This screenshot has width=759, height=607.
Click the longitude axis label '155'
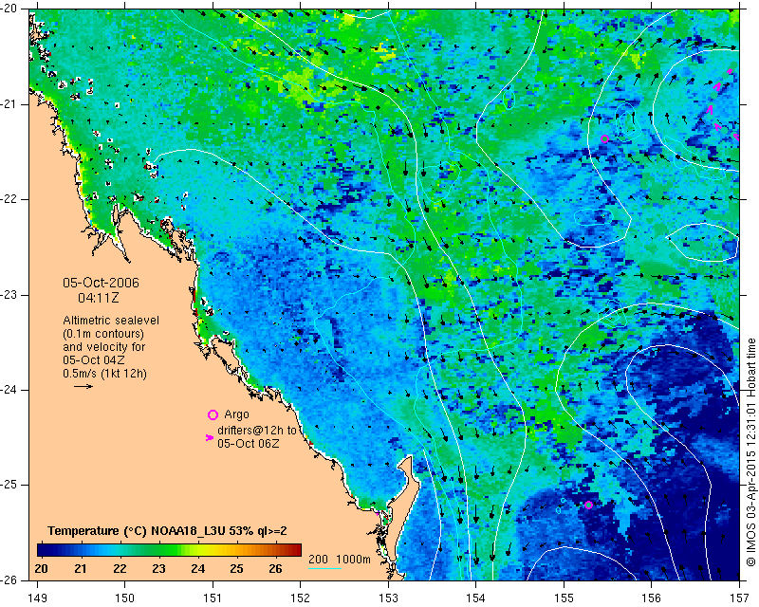(564, 598)
